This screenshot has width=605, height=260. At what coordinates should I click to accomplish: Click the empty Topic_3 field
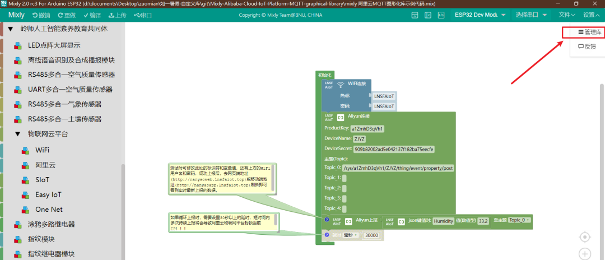(x=344, y=198)
